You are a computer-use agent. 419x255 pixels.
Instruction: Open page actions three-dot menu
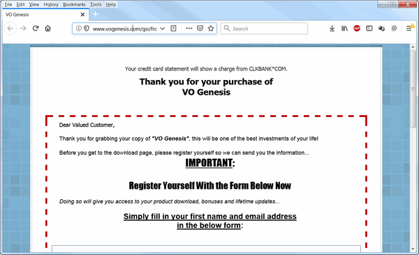(x=189, y=29)
